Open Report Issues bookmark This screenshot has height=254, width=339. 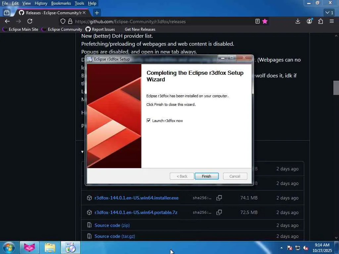(100, 29)
